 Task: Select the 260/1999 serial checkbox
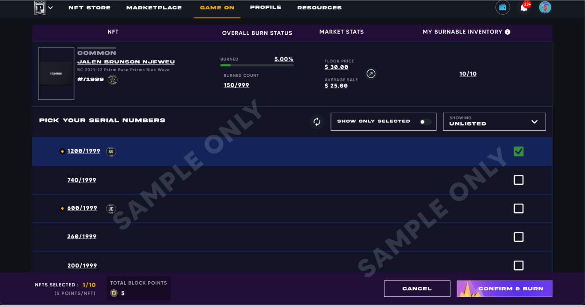point(519,237)
